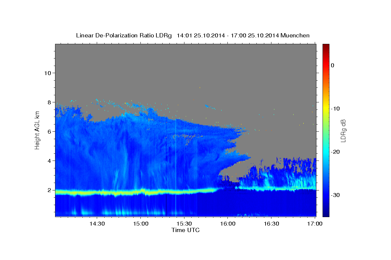The image size is (391, 260).
Task: Click the gray no-data region above 10 km
Action: tap(186, 58)
